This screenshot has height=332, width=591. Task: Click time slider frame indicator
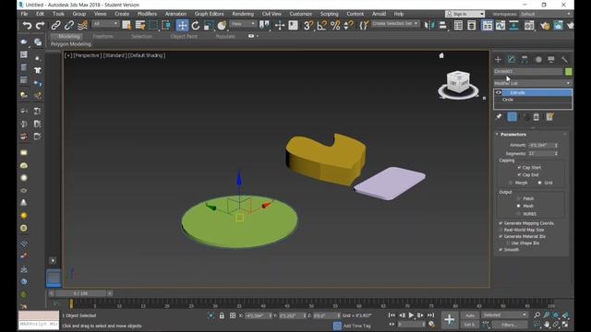[80, 293]
